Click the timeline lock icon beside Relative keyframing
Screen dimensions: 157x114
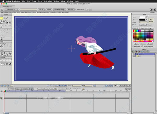click(83, 89)
